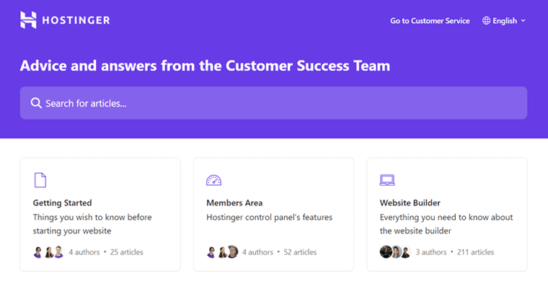548x281 pixels.
Task: Open Go to Customer Service link
Action: pyautogui.click(x=430, y=21)
